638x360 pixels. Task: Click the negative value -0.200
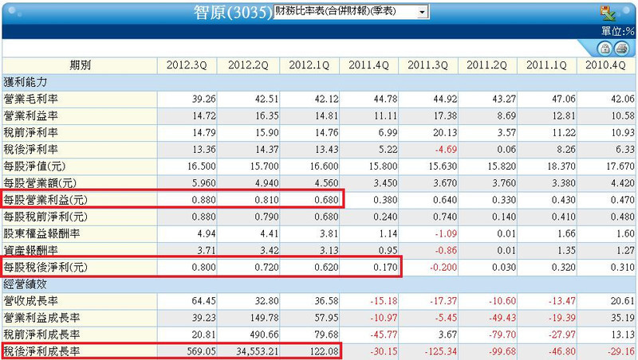[443, 268]
